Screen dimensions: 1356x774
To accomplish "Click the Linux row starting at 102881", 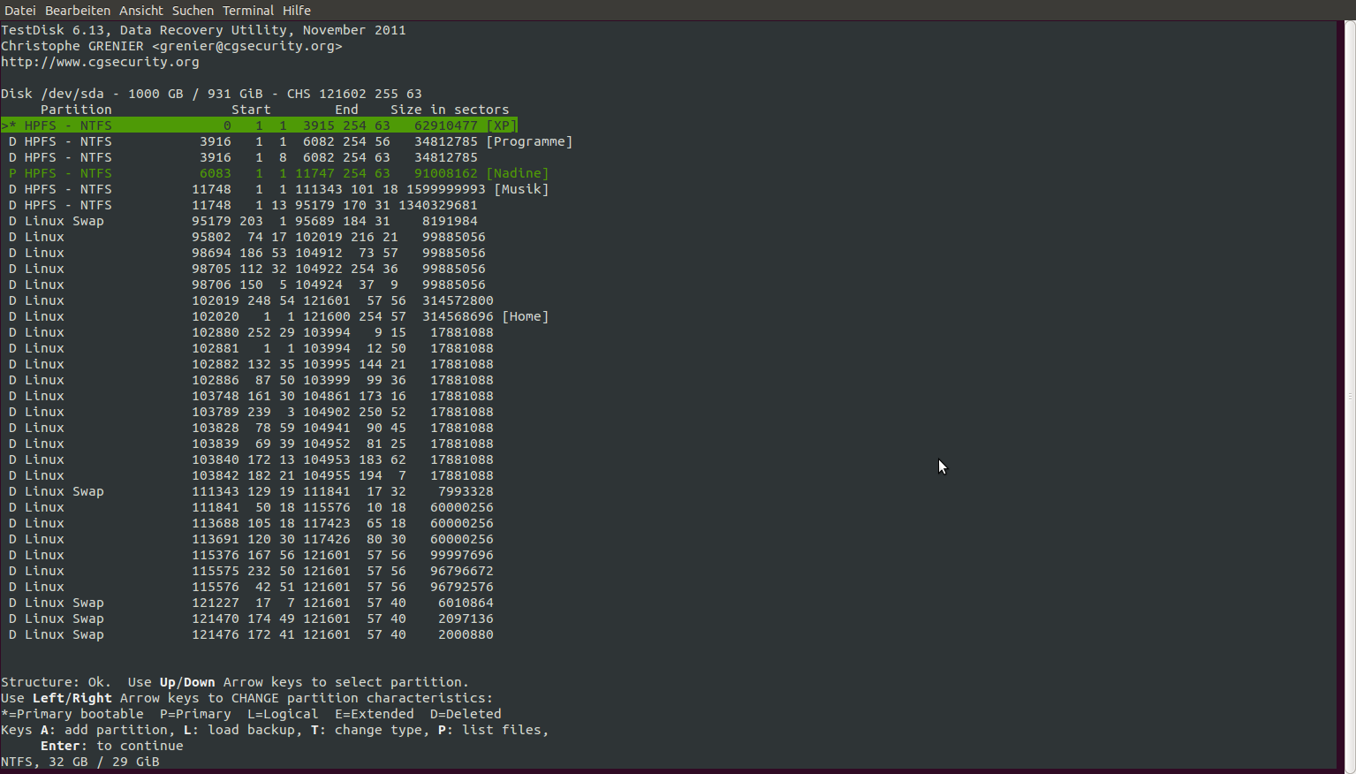I will pos(251,348).
